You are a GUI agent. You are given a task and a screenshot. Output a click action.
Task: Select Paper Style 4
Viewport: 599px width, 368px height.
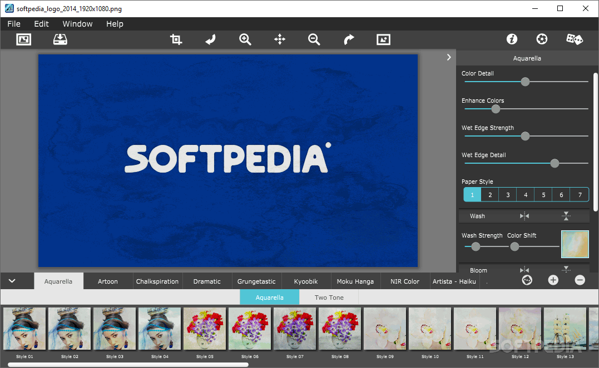[x=526, y=194]
